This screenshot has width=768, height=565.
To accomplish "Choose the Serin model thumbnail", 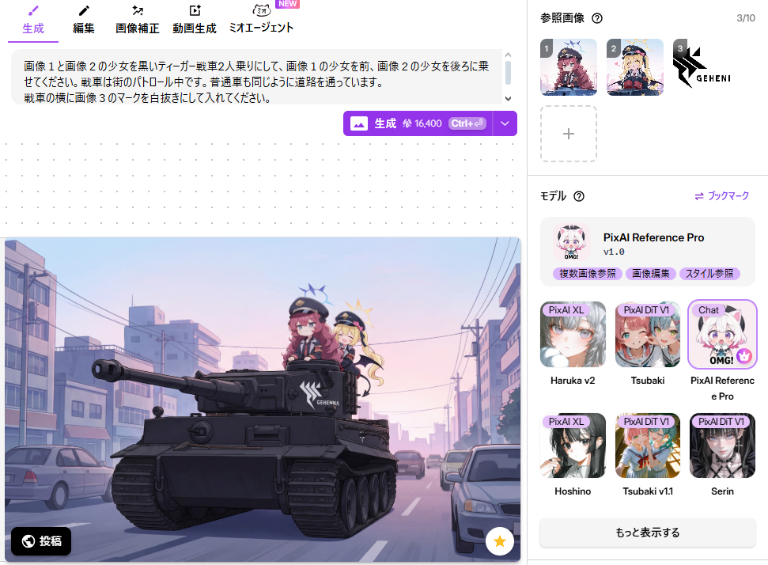I will click(x=722, y=446).
